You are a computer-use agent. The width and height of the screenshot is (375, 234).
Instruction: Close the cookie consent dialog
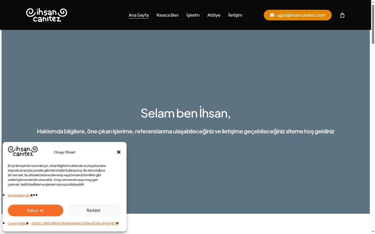tap(119, 152)
